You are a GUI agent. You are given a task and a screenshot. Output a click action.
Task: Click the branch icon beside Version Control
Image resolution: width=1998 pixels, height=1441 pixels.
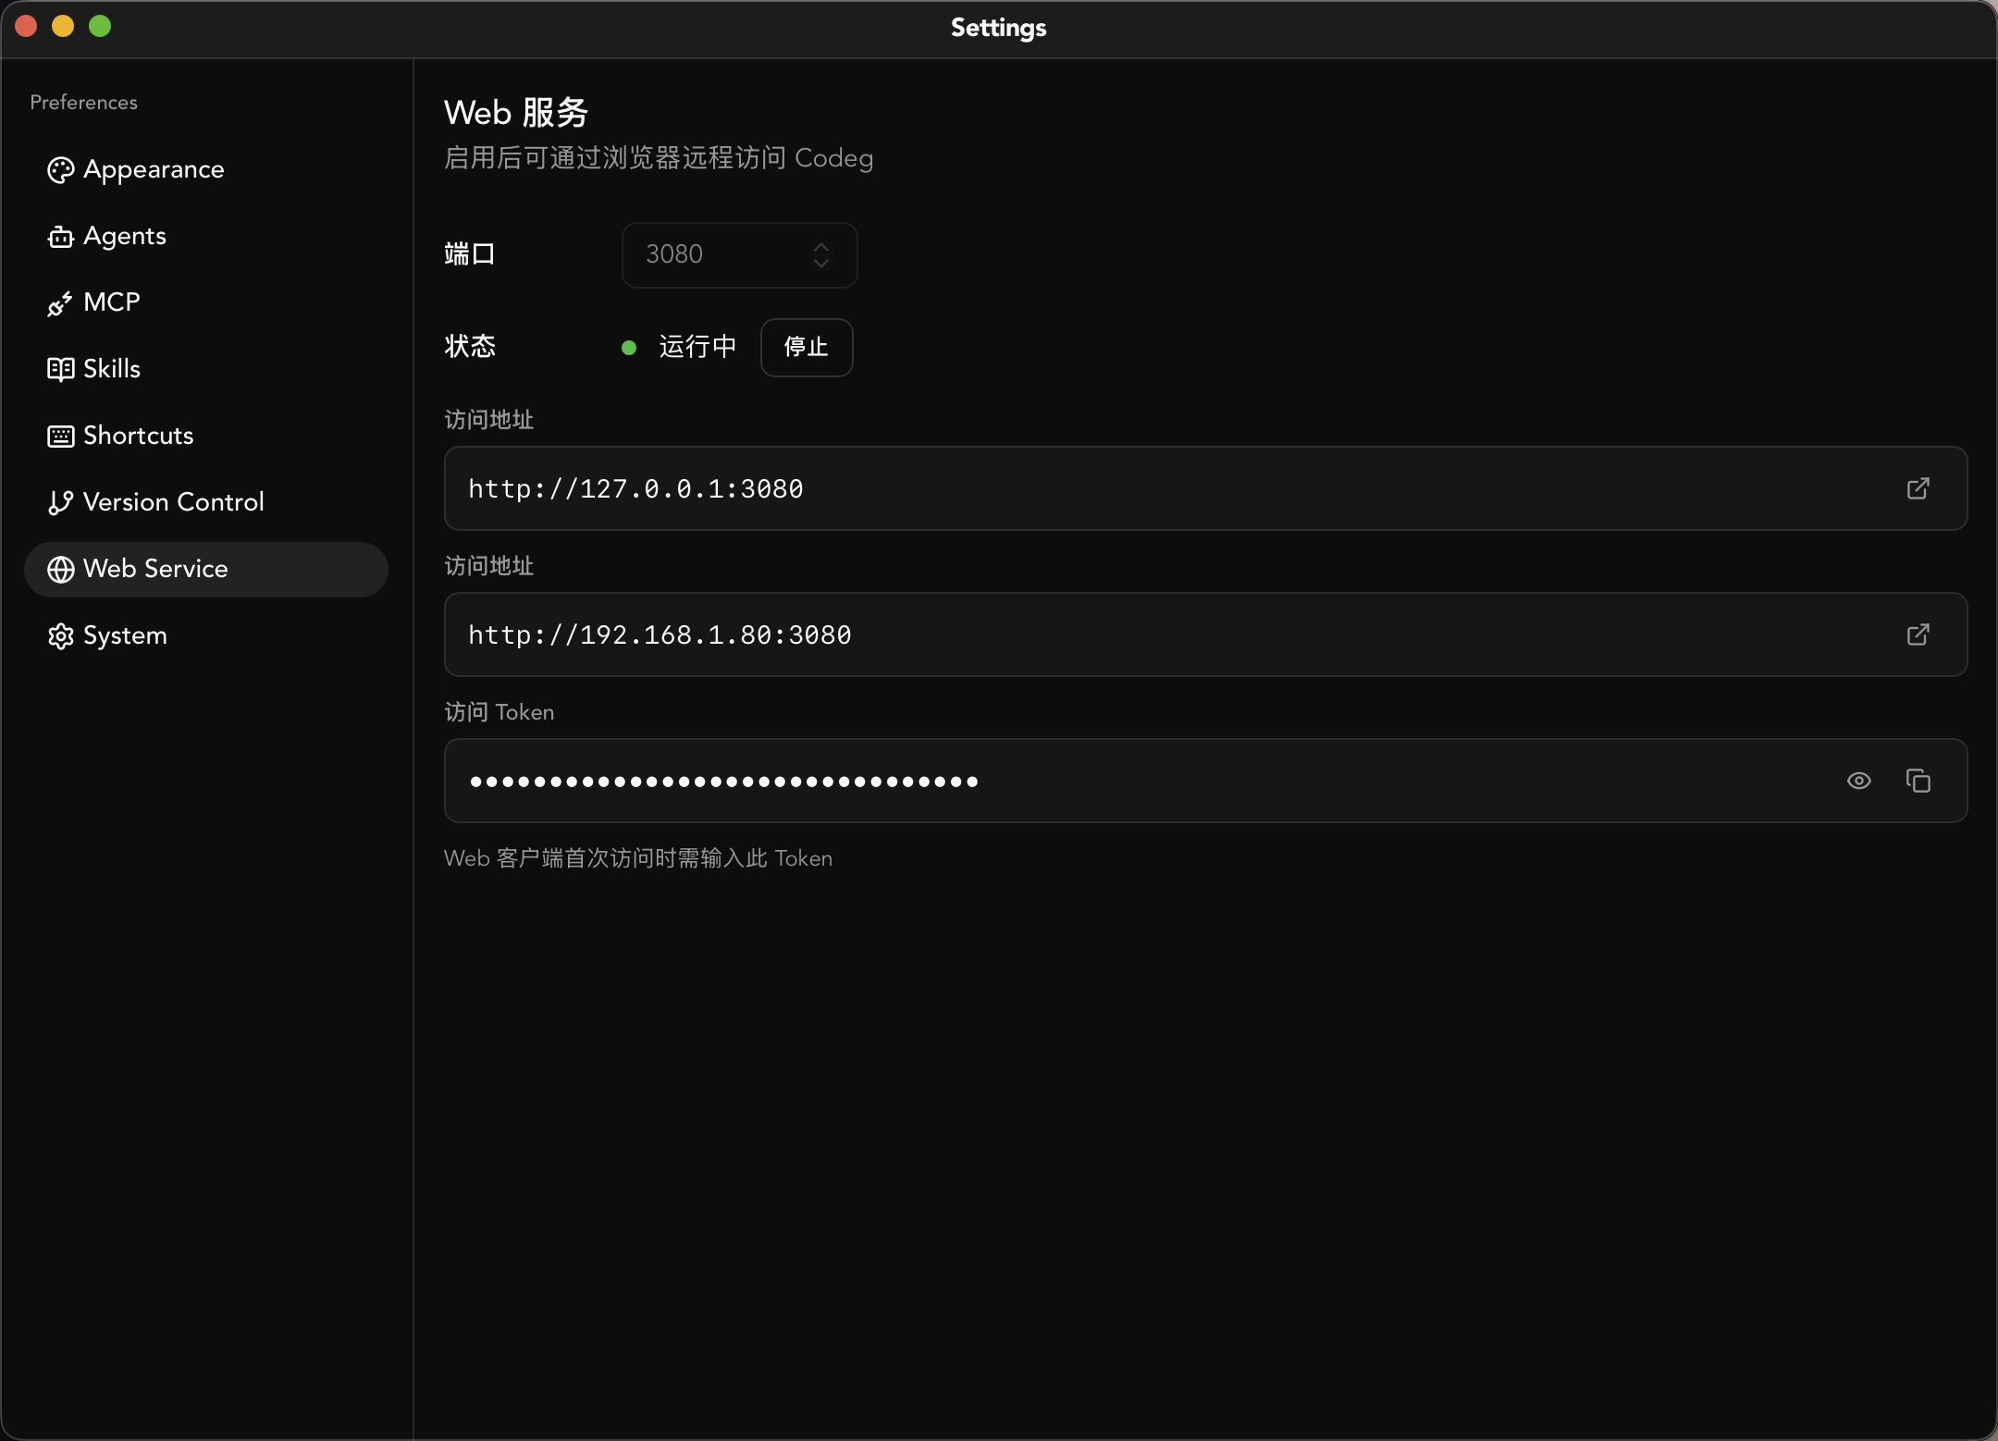coord(61,503)
